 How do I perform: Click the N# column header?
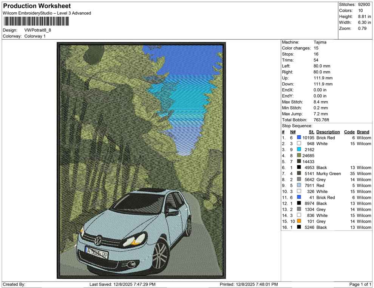tap(293, 132)
